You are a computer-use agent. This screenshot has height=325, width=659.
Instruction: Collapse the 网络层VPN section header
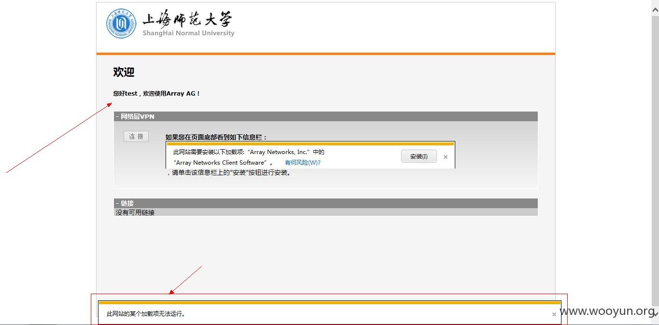326,116
